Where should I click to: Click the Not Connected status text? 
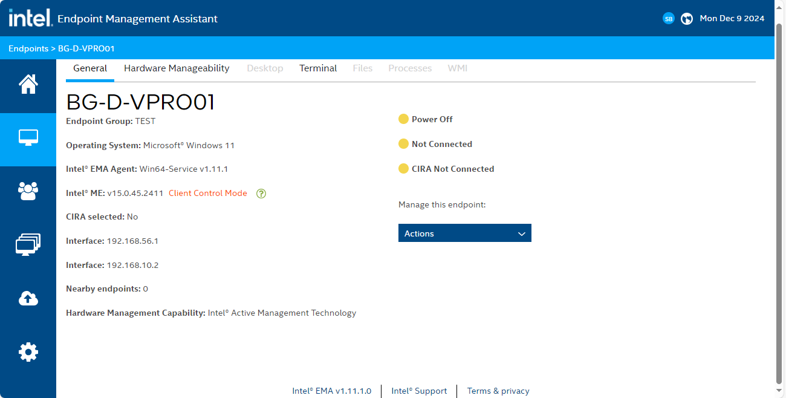click(x=442, y=144)
